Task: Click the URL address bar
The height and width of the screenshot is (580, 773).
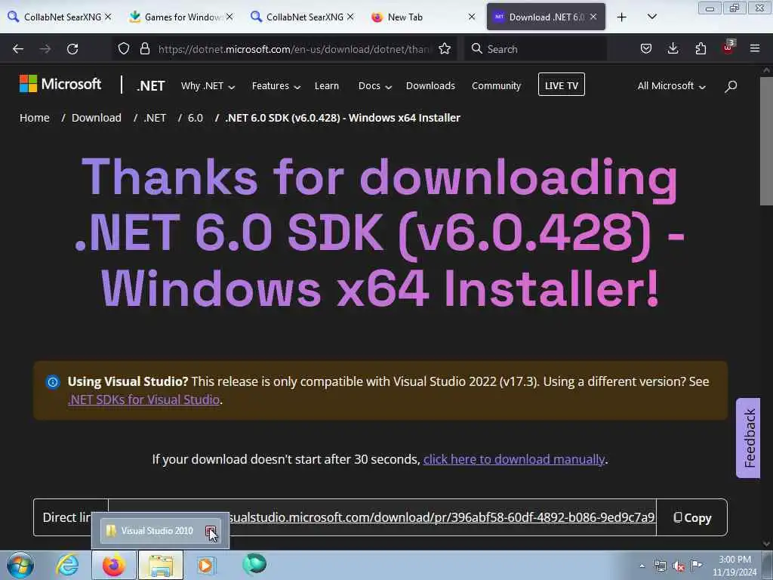Action: click(x=295, y=49)
